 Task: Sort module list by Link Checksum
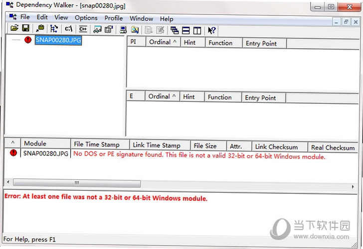[280, 147]
